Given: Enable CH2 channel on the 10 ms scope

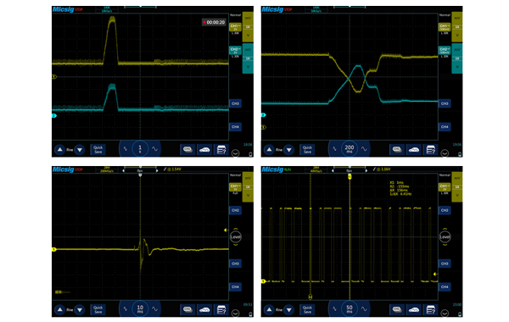Looking at the screenshot, I should coord(235,210).
